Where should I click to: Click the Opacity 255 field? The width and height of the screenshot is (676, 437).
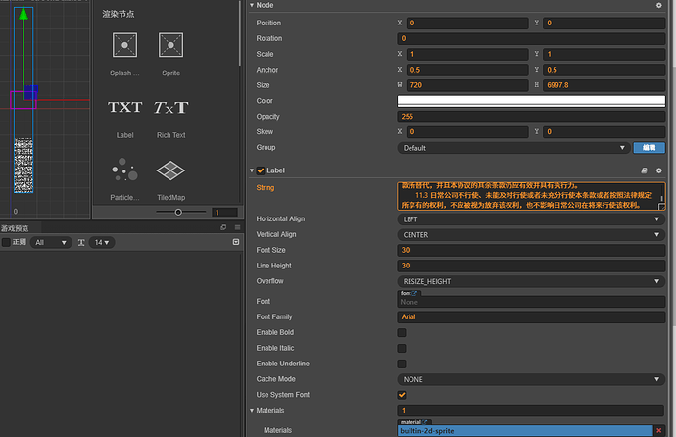(x=531, y=117)
